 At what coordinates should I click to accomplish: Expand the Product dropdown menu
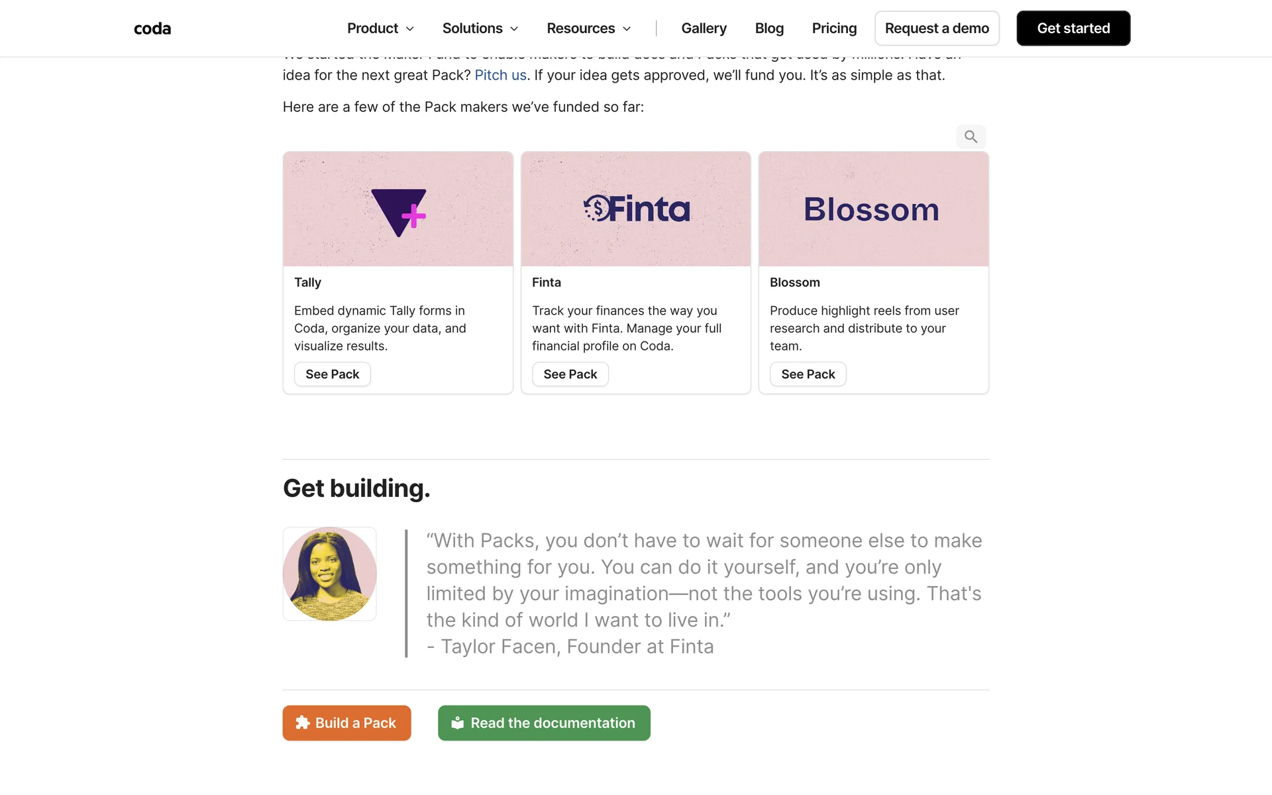coord(380,28)
